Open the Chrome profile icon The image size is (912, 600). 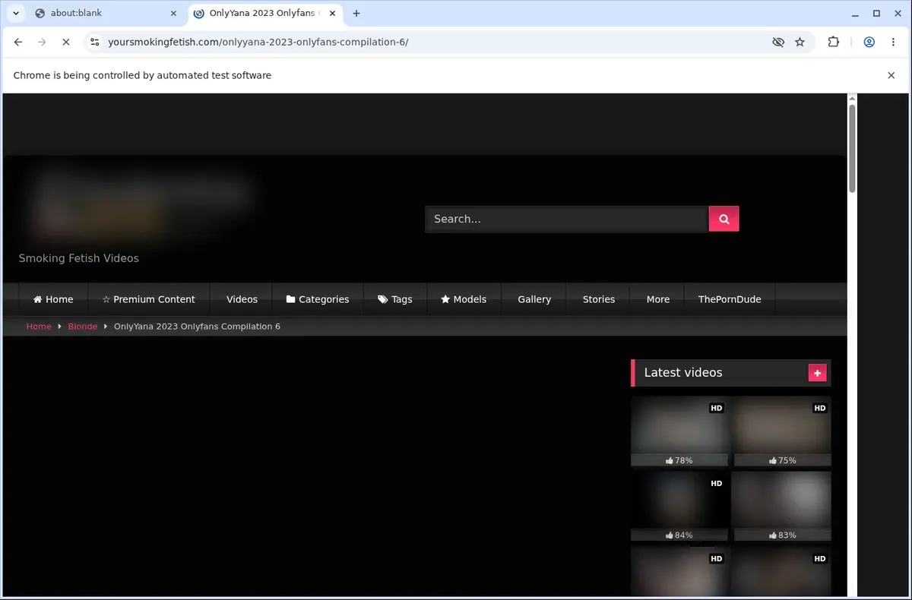[869, 43]
